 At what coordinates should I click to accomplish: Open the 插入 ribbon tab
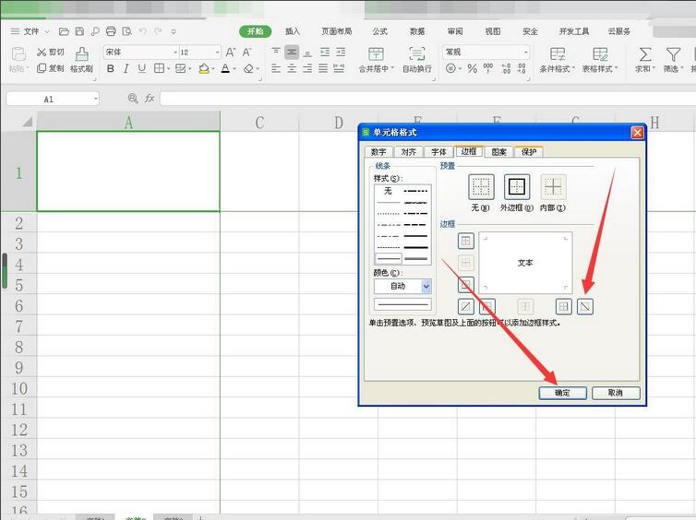[x=292, y=30]
